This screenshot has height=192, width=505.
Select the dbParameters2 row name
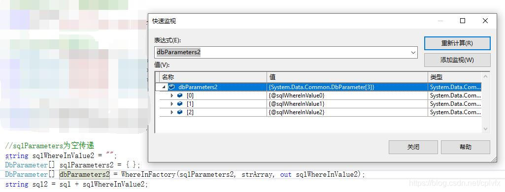coord(198,87)
